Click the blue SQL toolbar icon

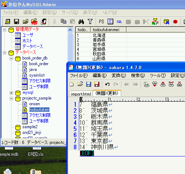[x=119, y=21]
